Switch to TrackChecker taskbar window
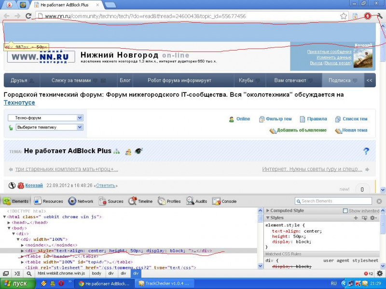The height and width of the screenshot is (289, 386). [164, 283]
